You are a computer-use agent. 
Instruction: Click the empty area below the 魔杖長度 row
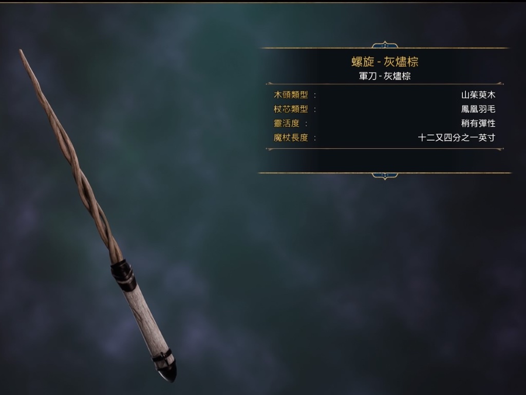pos(385,161)
